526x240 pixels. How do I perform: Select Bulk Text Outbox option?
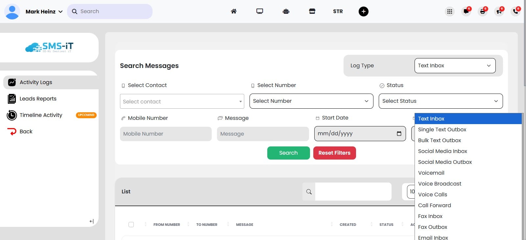point(468,141)
